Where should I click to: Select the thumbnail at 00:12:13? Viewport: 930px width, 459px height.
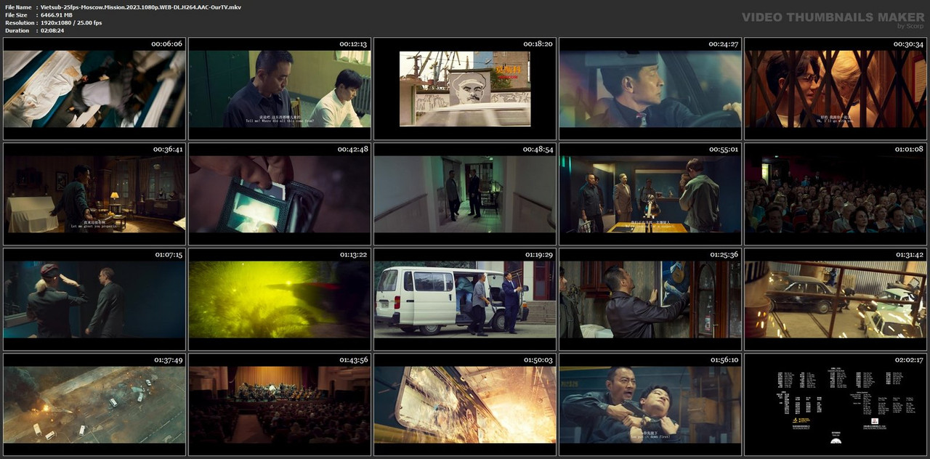point(280,89)
